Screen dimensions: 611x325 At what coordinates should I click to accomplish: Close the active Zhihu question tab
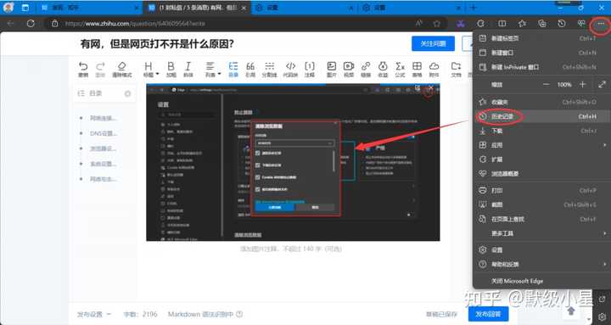coord(244,8)
